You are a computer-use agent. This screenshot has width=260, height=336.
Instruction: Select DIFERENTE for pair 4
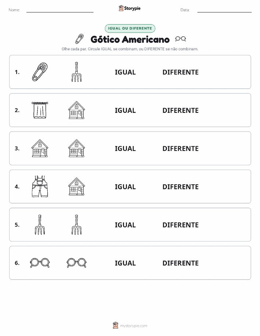click(180, 187)
